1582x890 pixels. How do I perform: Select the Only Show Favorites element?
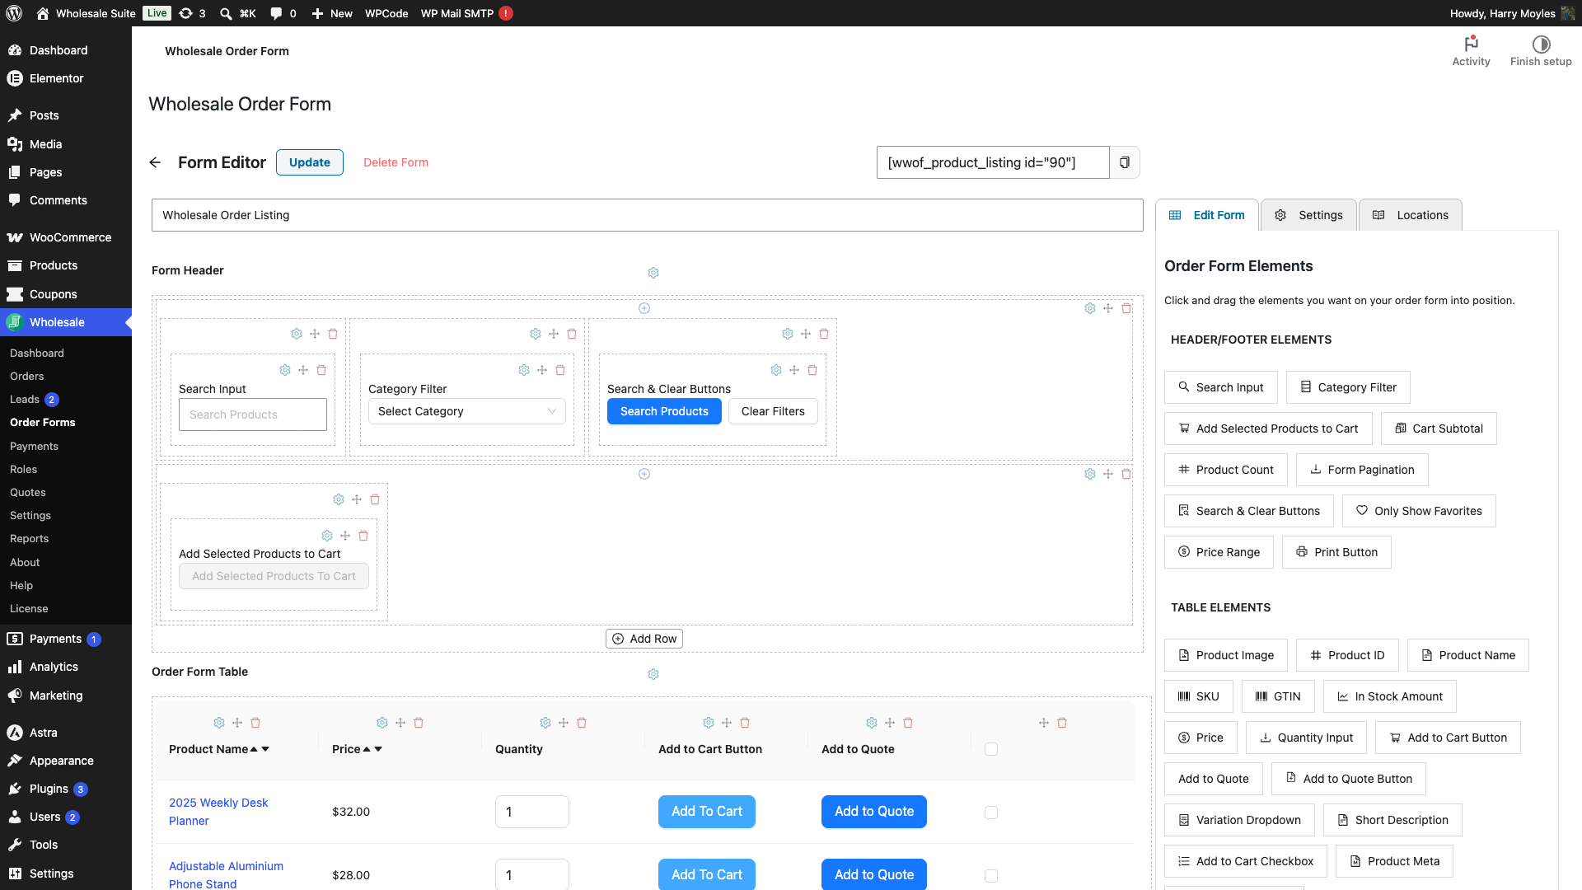(1419, 511)
